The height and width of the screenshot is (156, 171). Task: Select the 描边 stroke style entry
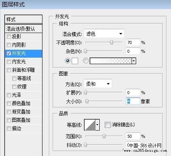click(24, 128)
